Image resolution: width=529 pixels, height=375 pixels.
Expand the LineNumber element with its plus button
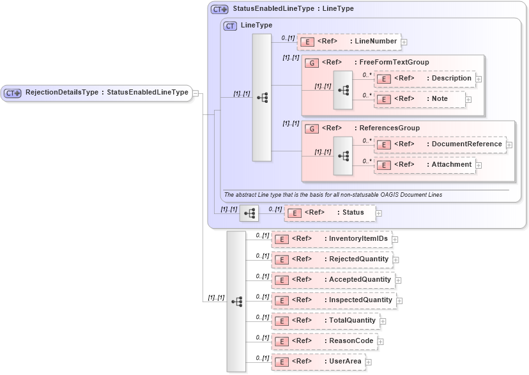pyautogui.click(x=405, y=41)
